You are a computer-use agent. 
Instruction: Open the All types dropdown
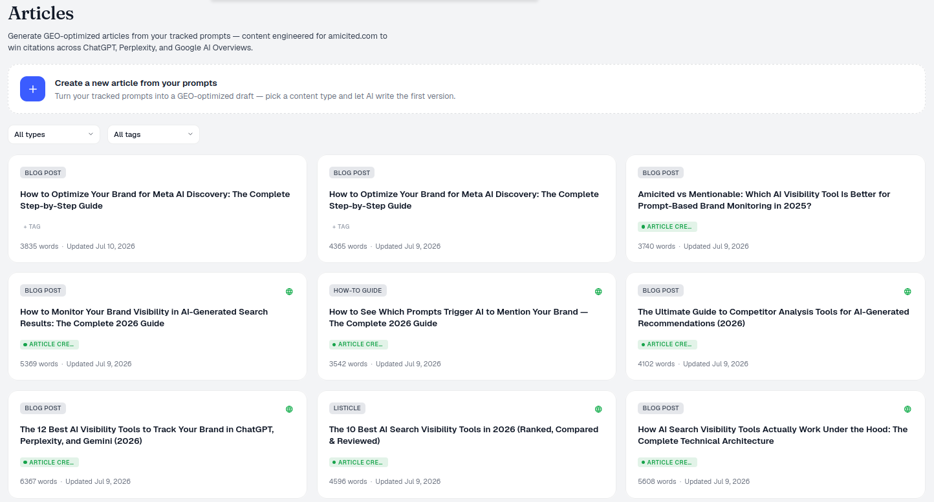[x=54, y=134]
